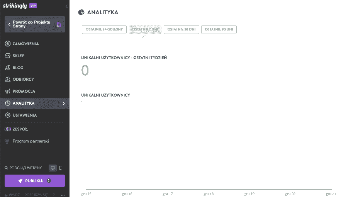
Task: Select the Ostatnie 90 dni tab
Action: click(219, 29)
